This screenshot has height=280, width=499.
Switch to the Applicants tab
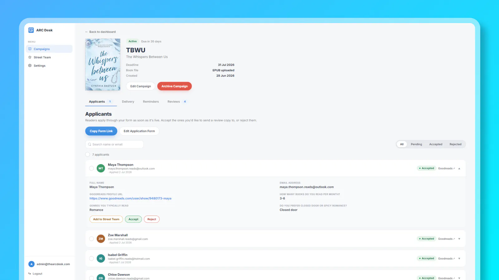click(101, 102)
